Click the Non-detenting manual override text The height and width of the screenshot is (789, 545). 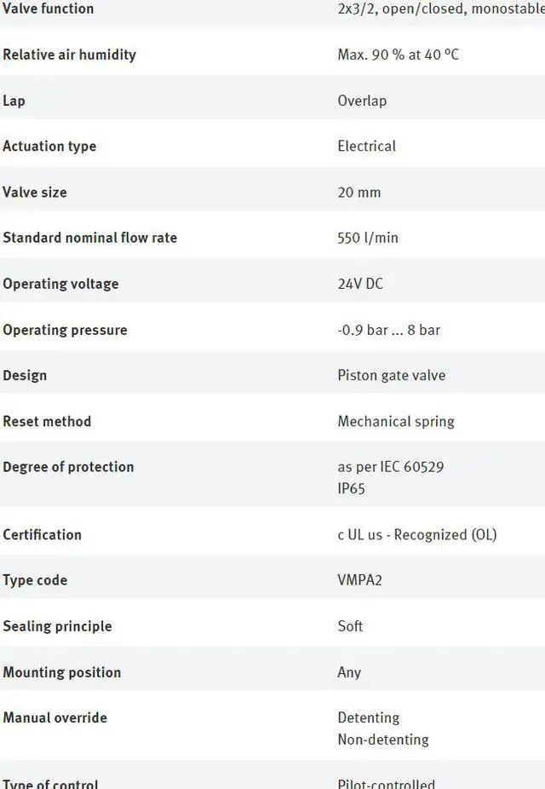coord(382,740)
